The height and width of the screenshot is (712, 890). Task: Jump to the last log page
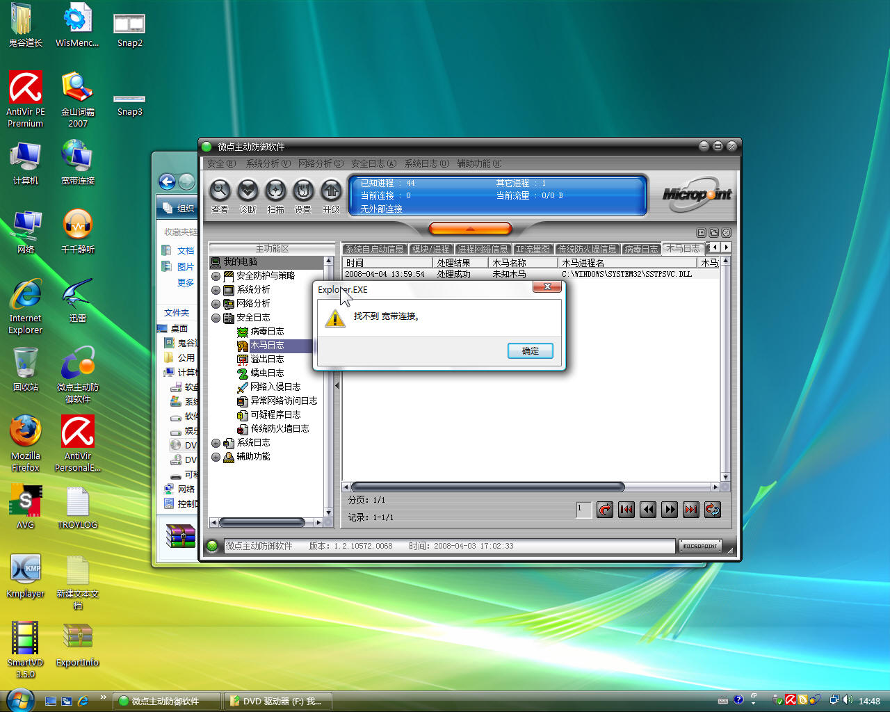point(691,510)
